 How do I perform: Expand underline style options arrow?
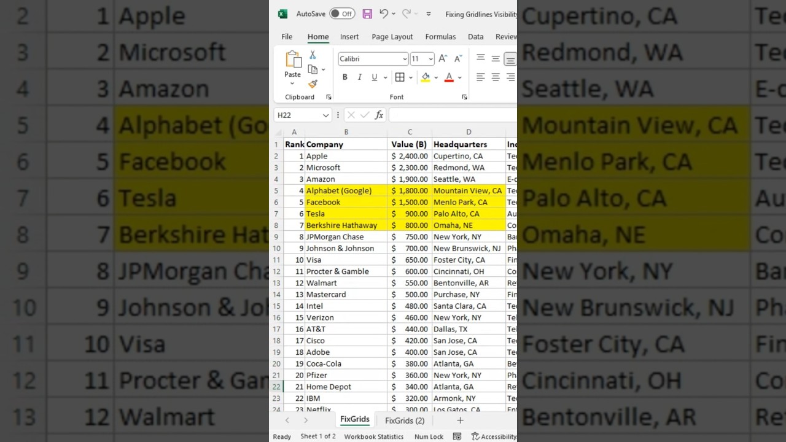click(385, 77)
